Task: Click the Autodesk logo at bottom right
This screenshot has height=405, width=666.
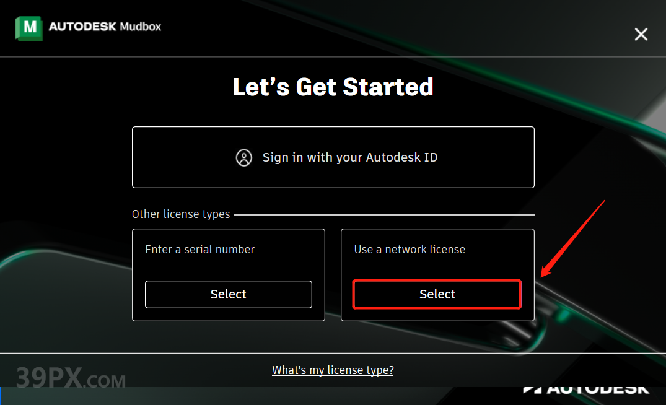Action: click(585, 389)
